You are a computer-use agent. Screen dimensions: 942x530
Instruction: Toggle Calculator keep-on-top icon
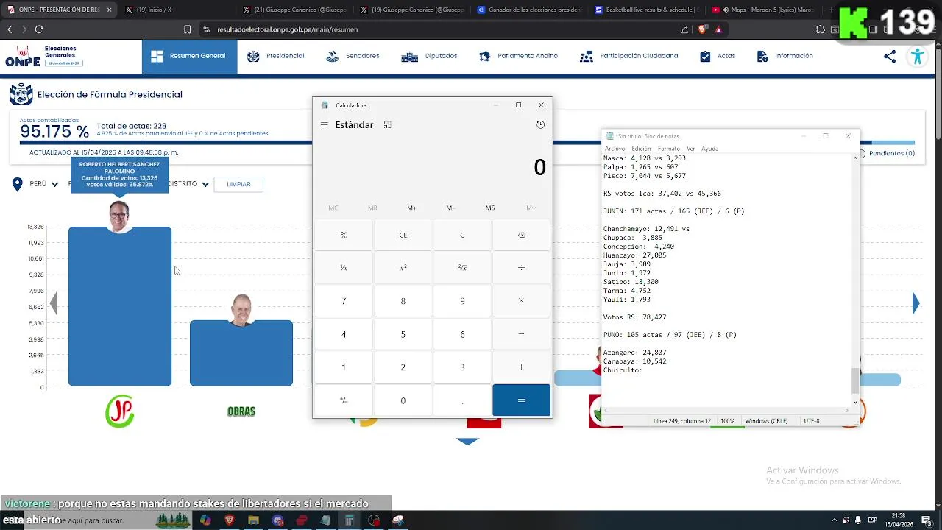387,125
